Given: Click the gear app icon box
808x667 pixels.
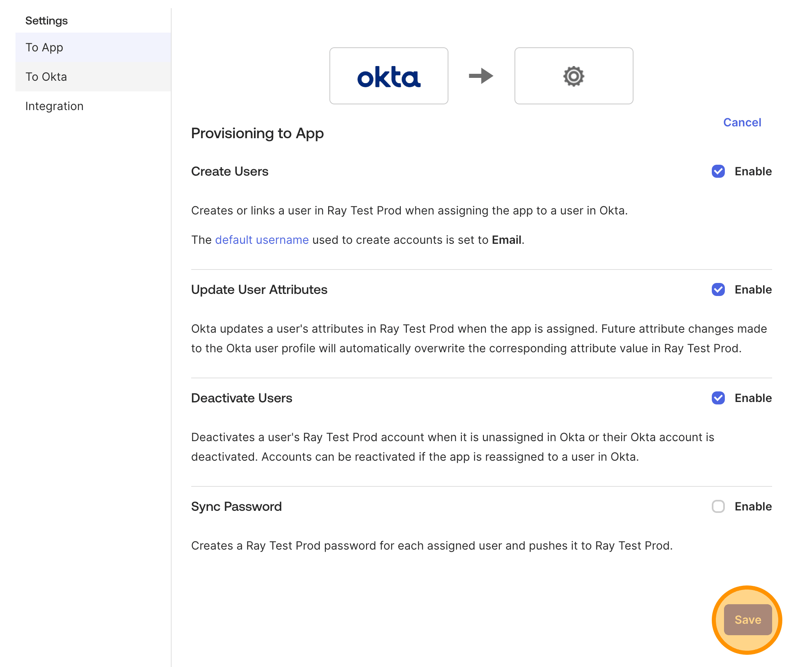Looking at the screenshot, I should [574, 76].
